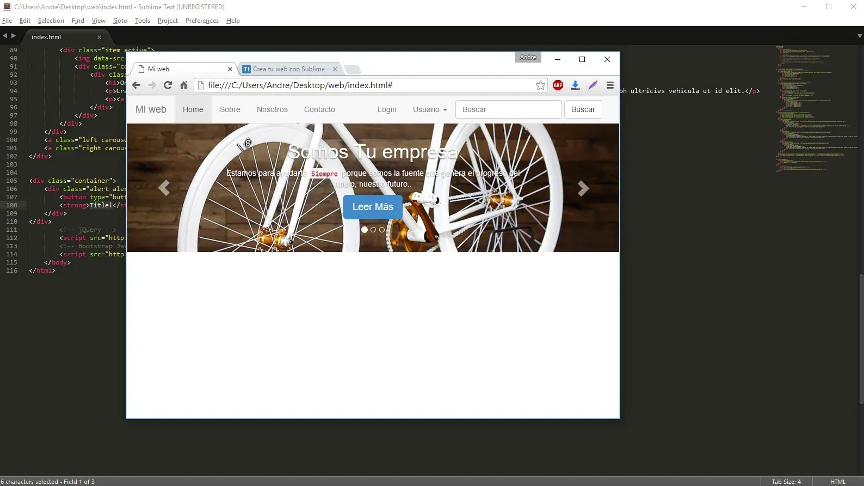Click the Leer Más button
Image resolution: width=864 pixels, height=486 pixels.
click(373, 207)
